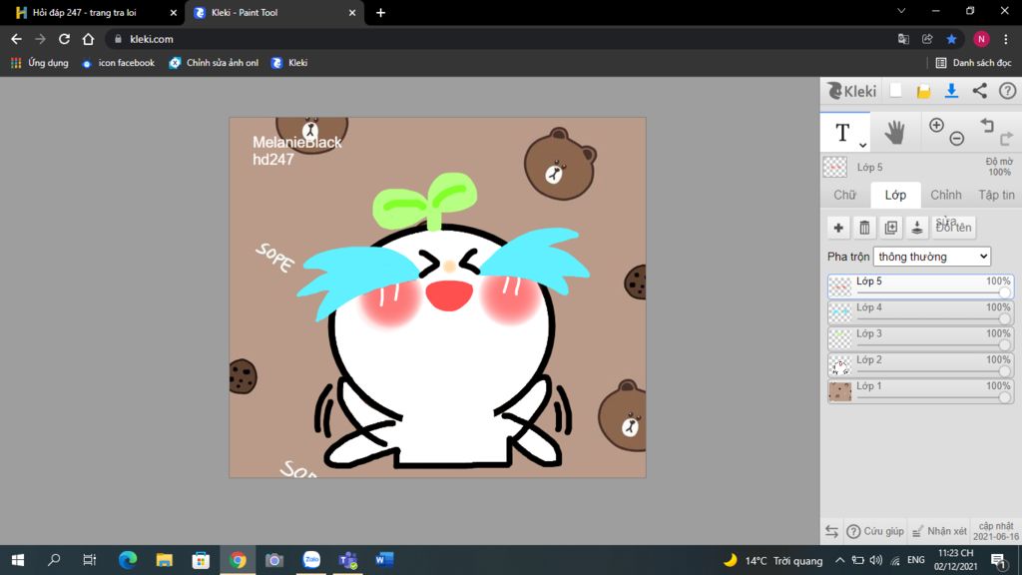Redo the action with grey arrow
Screen dimensions: 1022x575
[x=1007, y=138]
